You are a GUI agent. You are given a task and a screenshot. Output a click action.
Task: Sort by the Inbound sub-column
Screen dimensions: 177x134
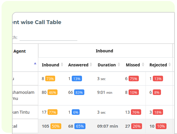[x=62, y=65]
